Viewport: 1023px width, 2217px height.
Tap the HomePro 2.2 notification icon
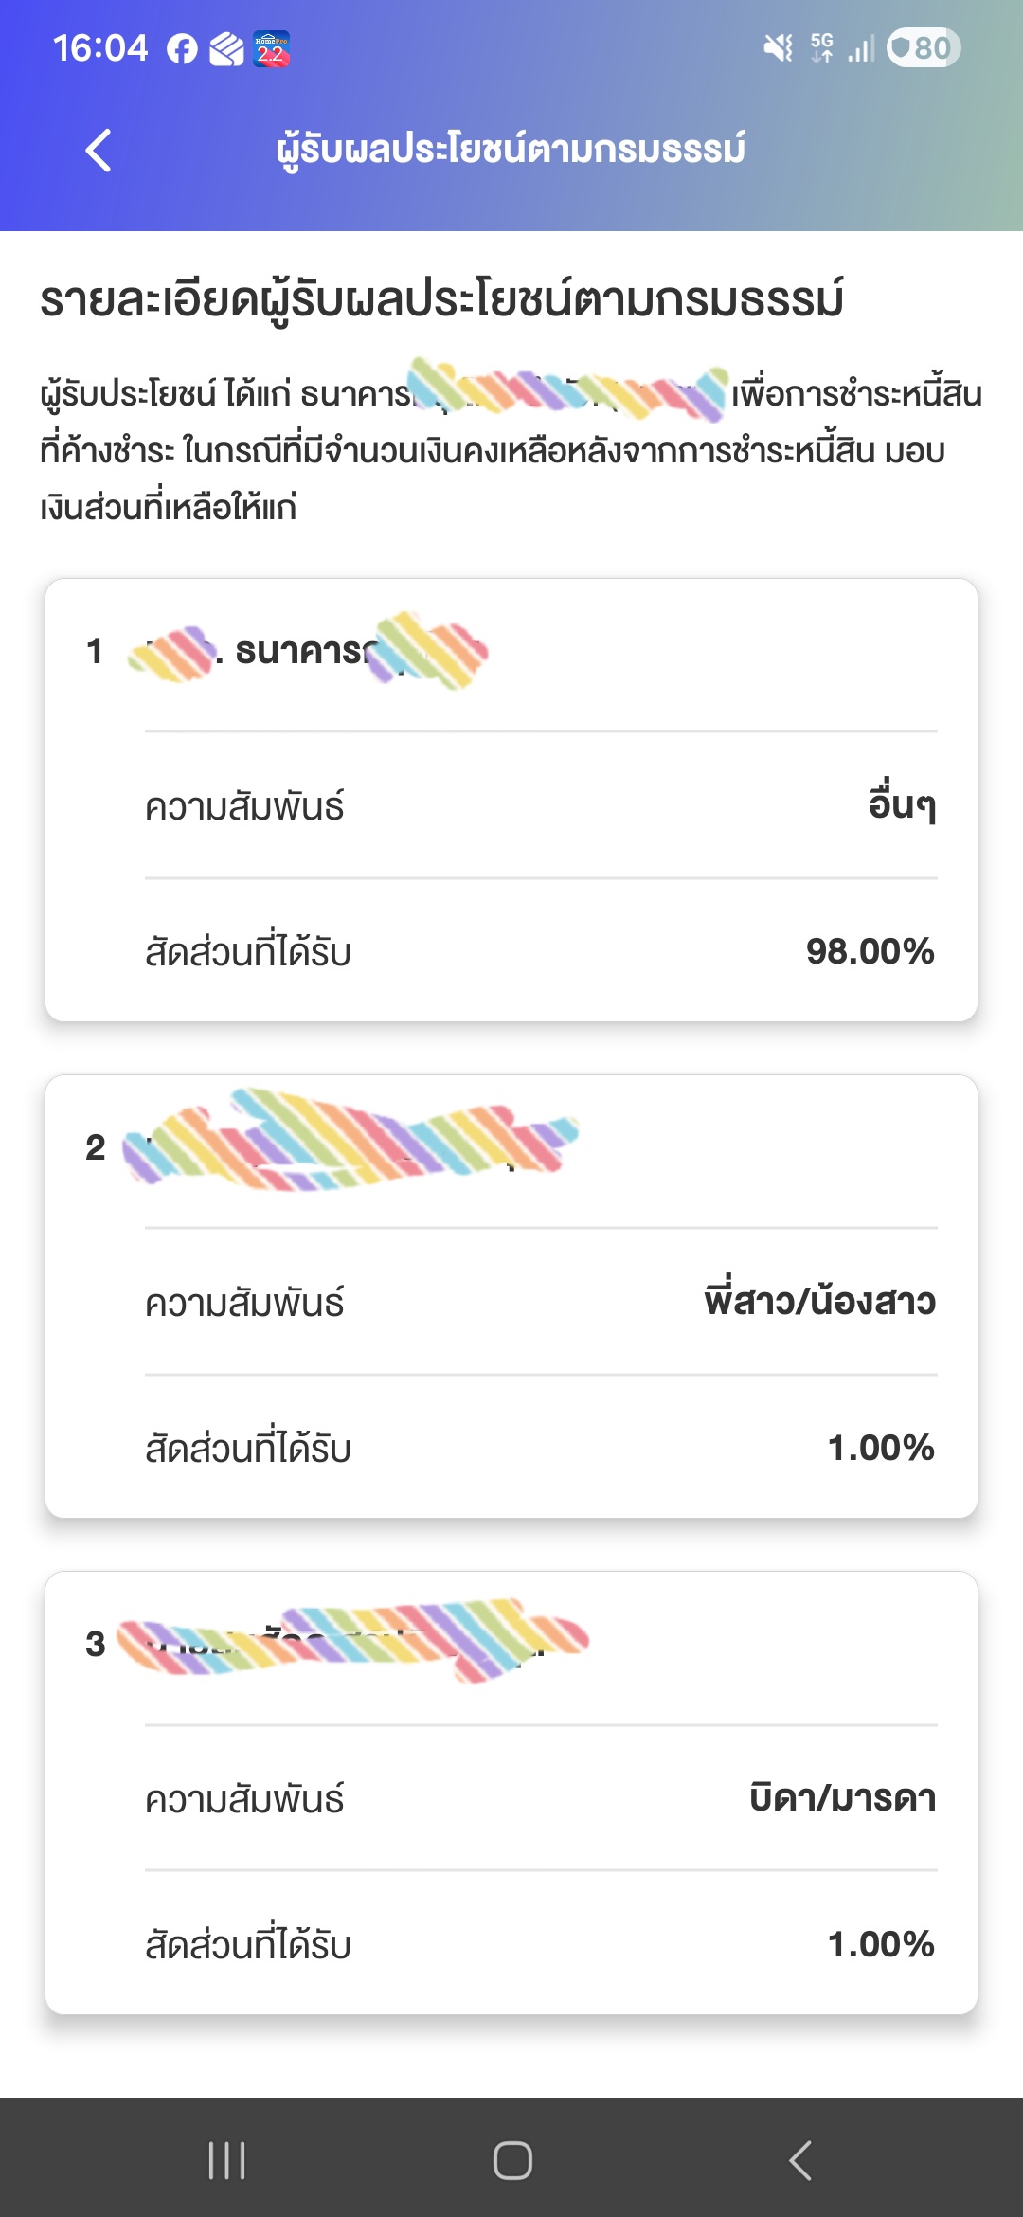(x=272, y=48)
